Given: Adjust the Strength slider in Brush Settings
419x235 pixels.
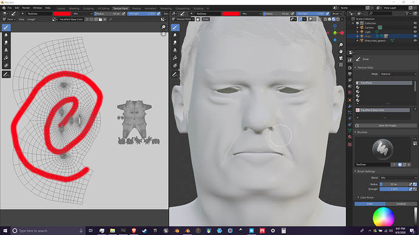Looking at the screenshot, I should click(x=394, y=189).
